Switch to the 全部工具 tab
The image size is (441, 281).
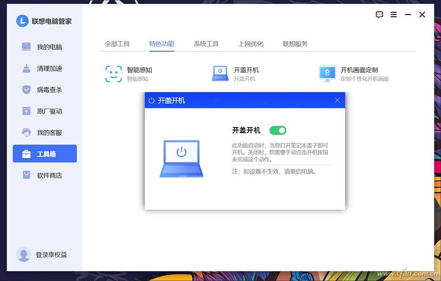(x=117, y=44)
